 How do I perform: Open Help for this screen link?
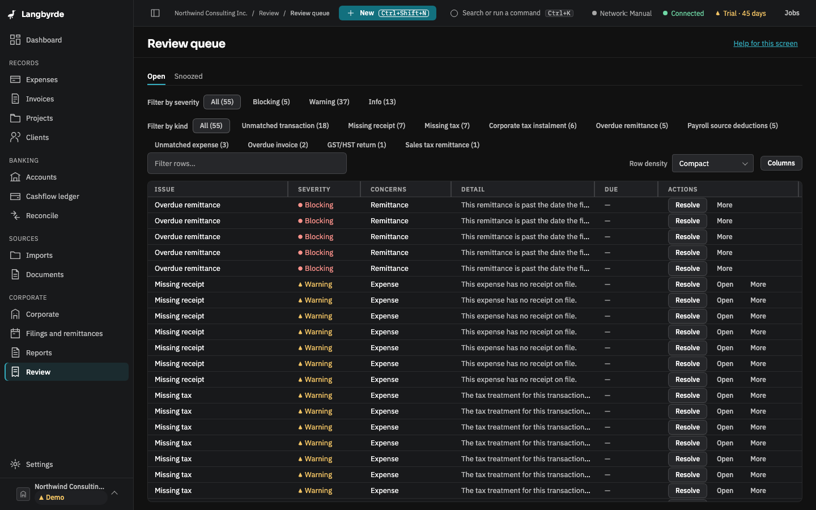pyautogui.click(x=765, y=44)
